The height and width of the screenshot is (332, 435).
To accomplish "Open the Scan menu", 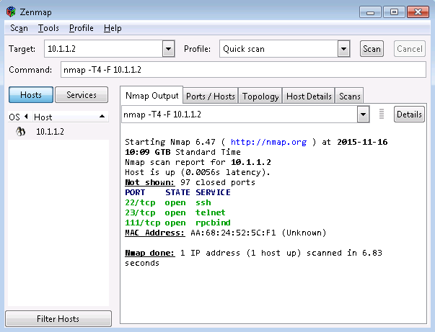I will coord(19,28).
